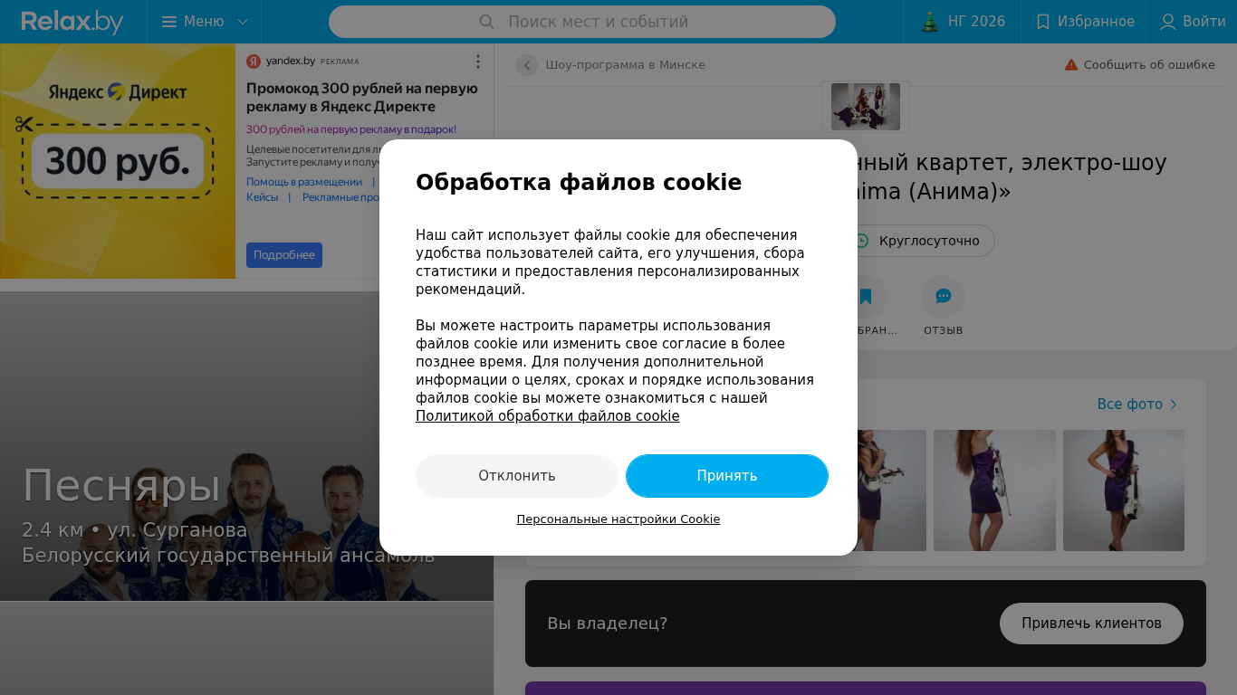Click the Relax.by logo

[x=72, y=22]
